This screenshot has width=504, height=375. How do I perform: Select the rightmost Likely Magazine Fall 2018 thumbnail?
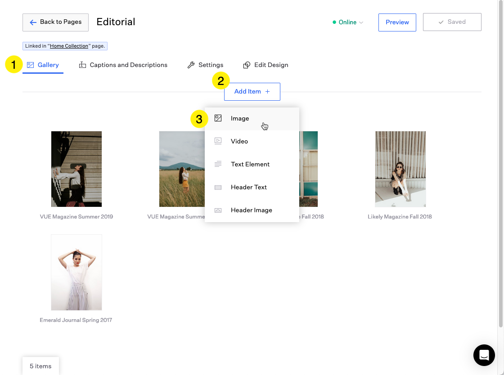coord(400,169)
